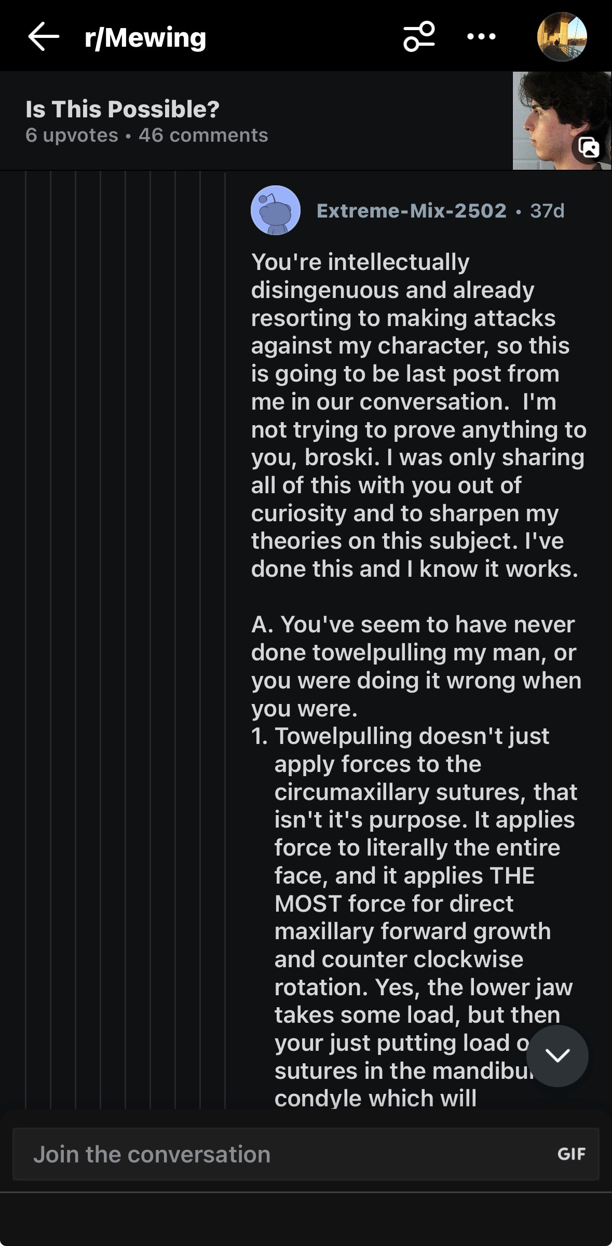Open the "Is This Possible?" post title
This screenshot has width=612, height=1246.
[123, 109]
